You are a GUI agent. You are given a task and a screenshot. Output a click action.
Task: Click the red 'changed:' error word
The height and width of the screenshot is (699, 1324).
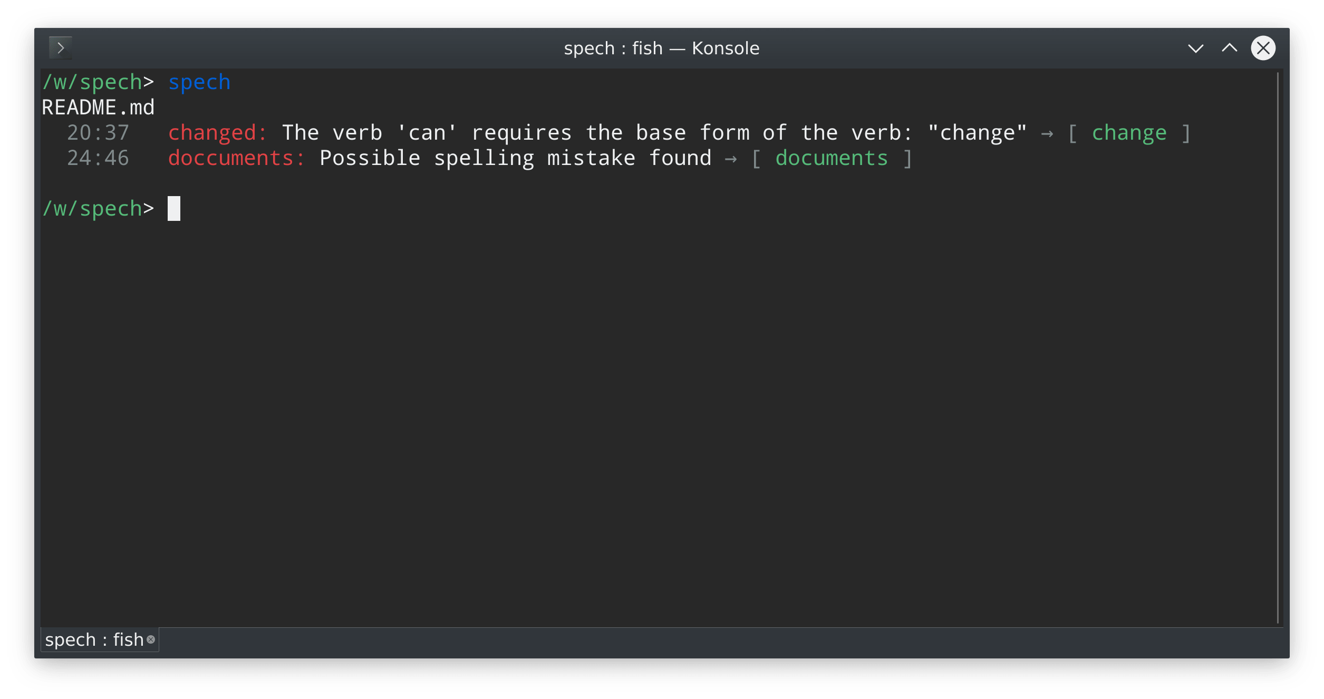(217, 133)
